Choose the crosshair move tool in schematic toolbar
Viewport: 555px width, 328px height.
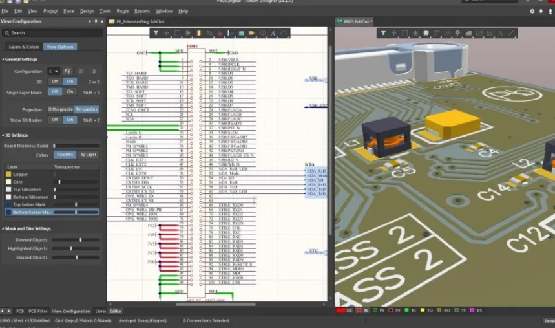coord(166,34)
